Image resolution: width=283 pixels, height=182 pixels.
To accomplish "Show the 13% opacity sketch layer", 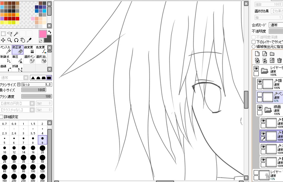I will click(256, 173).
